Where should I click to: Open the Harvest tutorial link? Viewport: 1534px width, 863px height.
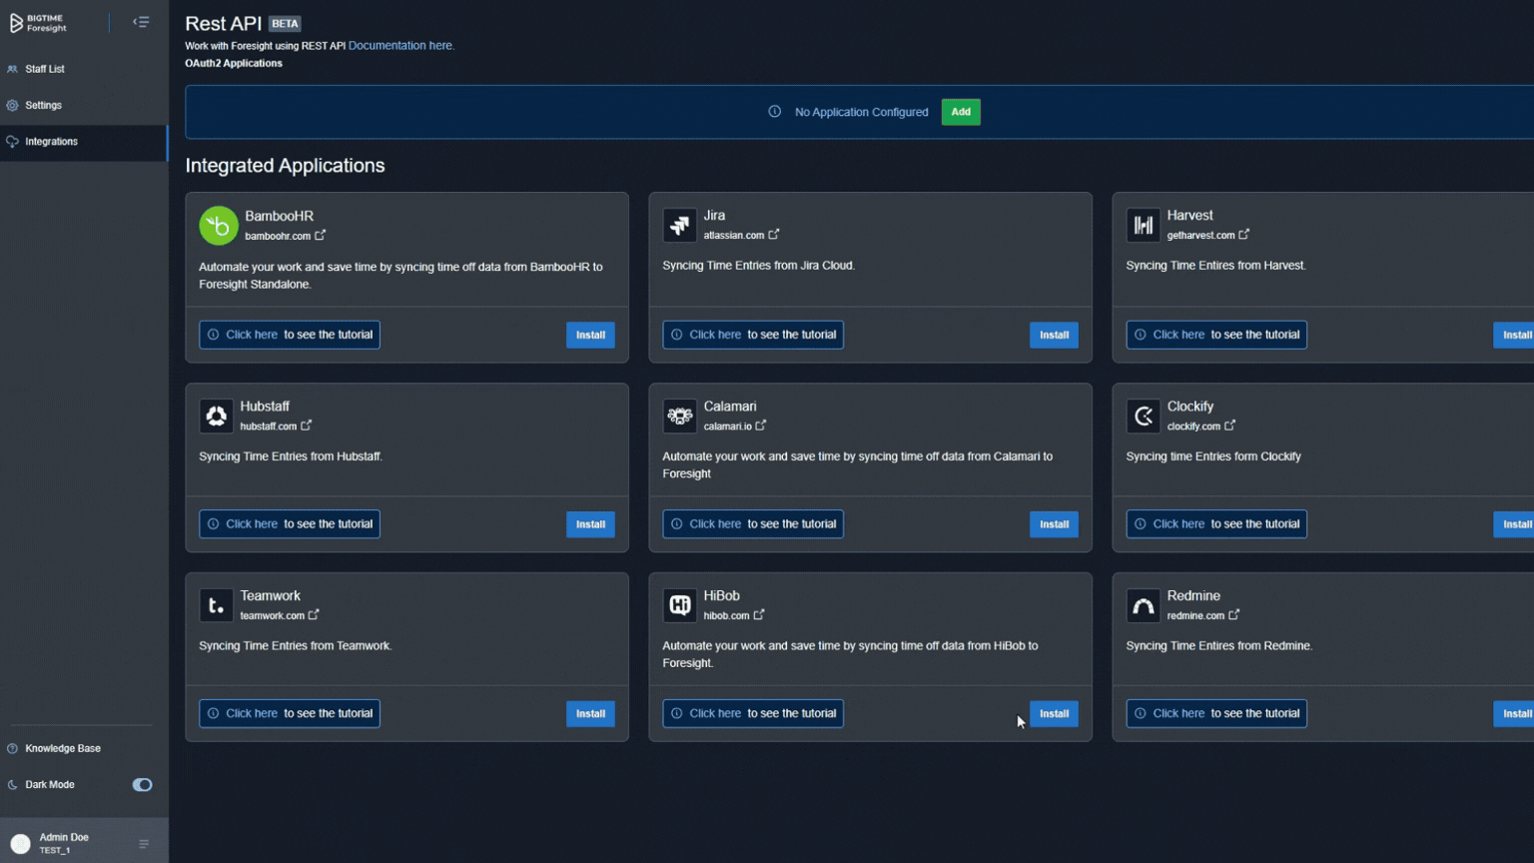coord(1216,335)
